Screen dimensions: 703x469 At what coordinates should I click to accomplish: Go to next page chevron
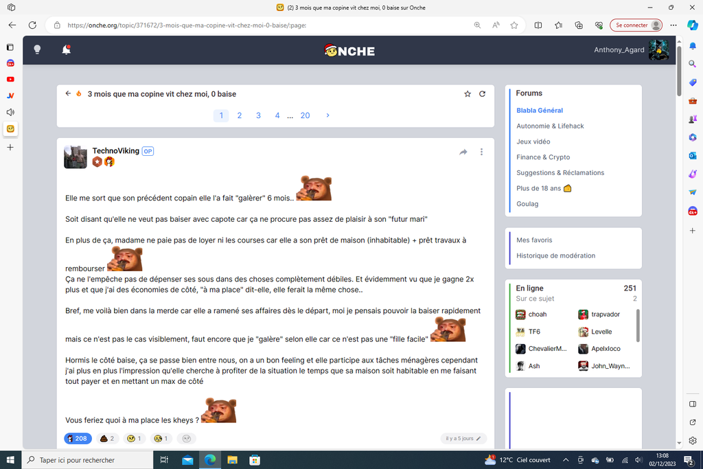tap(327, 115)
